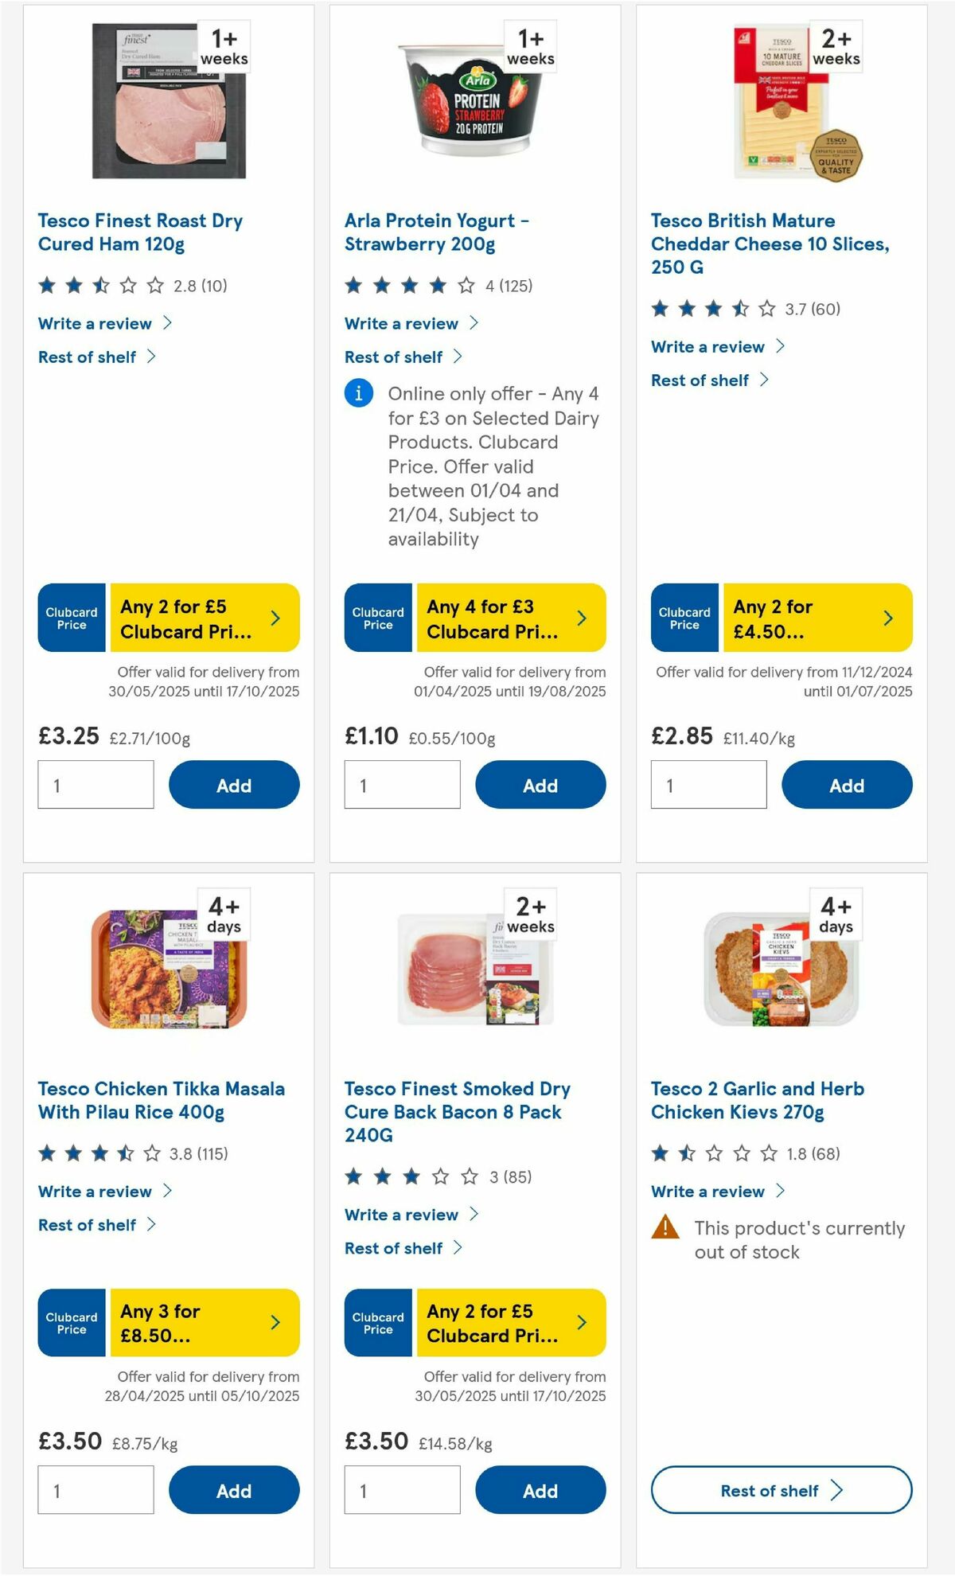Follow Rest of shelf for Mature Cheddar Cheese
This screenshot has height=1576, width=955.
pyautogui.click(x=700, y=380)
